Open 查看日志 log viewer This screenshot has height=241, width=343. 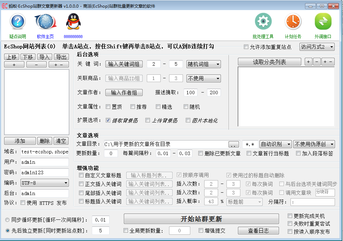click(x=258, y=231)
